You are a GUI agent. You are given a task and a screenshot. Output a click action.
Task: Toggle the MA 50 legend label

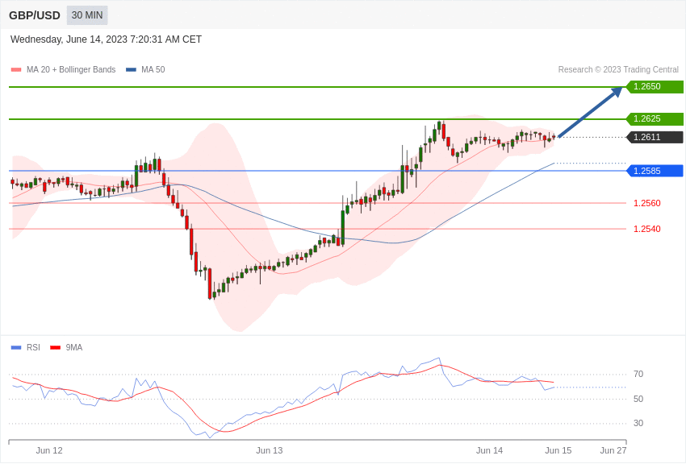[153, 70]
